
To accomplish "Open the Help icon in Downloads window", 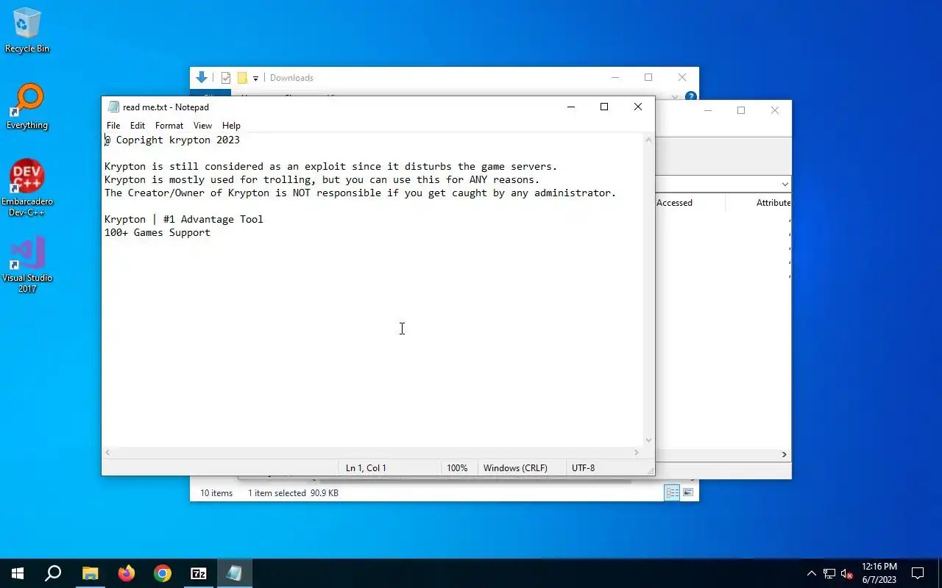I will click(691, 96).
